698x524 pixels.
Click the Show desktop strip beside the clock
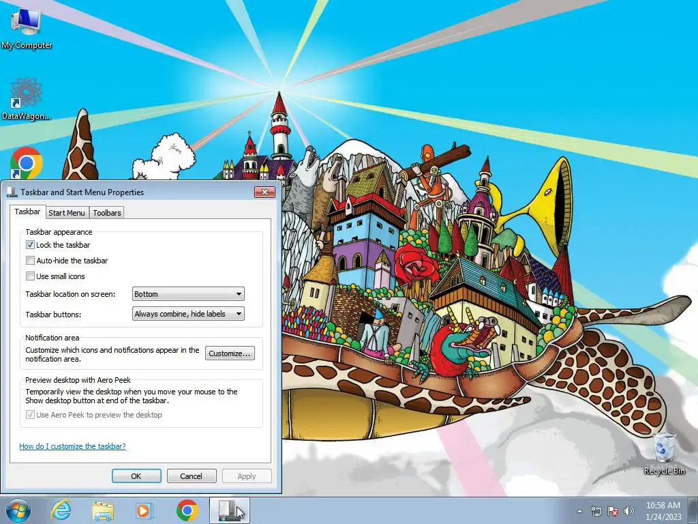[x=693, y=510]
